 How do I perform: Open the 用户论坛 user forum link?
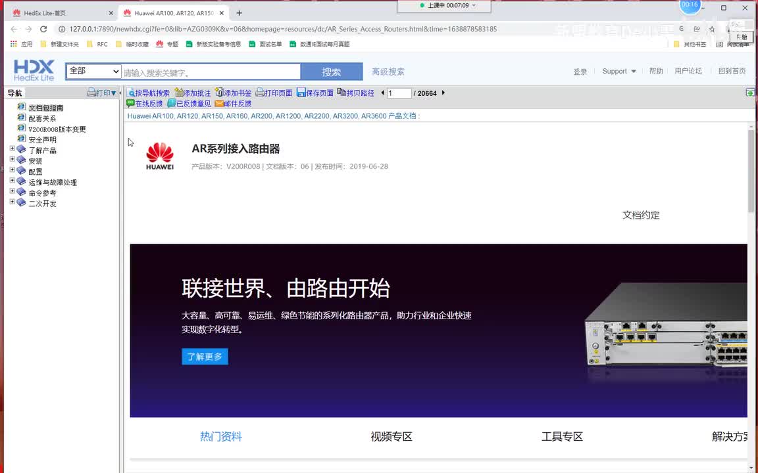pyautogui.click(x=688, y=71)
